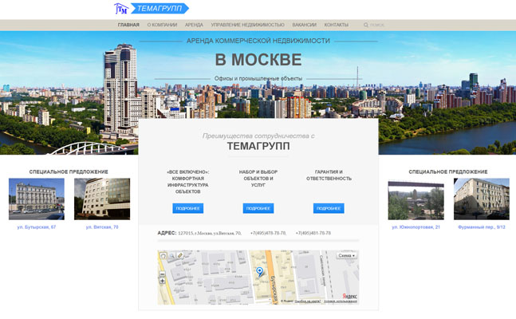This screenshot has width=516, height=319.
Task: Open the ул. Южнопортовая, 21 link
Action: pos(416,227)
